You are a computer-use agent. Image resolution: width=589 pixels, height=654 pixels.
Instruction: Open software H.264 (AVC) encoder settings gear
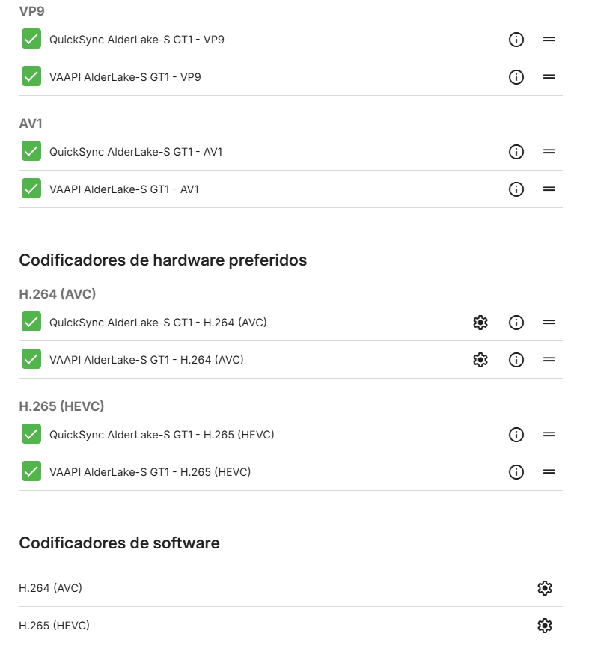click(x=544, y=588)
